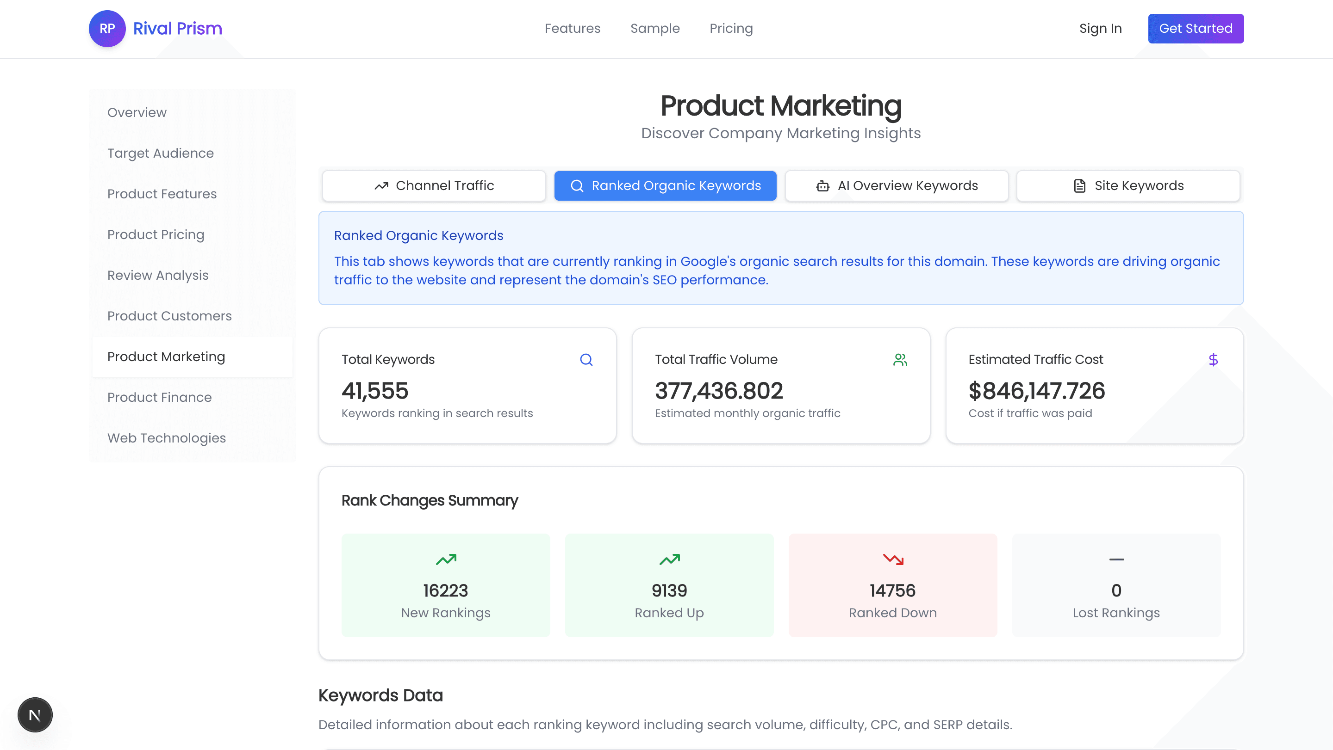Click the RP Rival Prism logo icon
The height and width of the screenshot is (750, 1333).
107,28
